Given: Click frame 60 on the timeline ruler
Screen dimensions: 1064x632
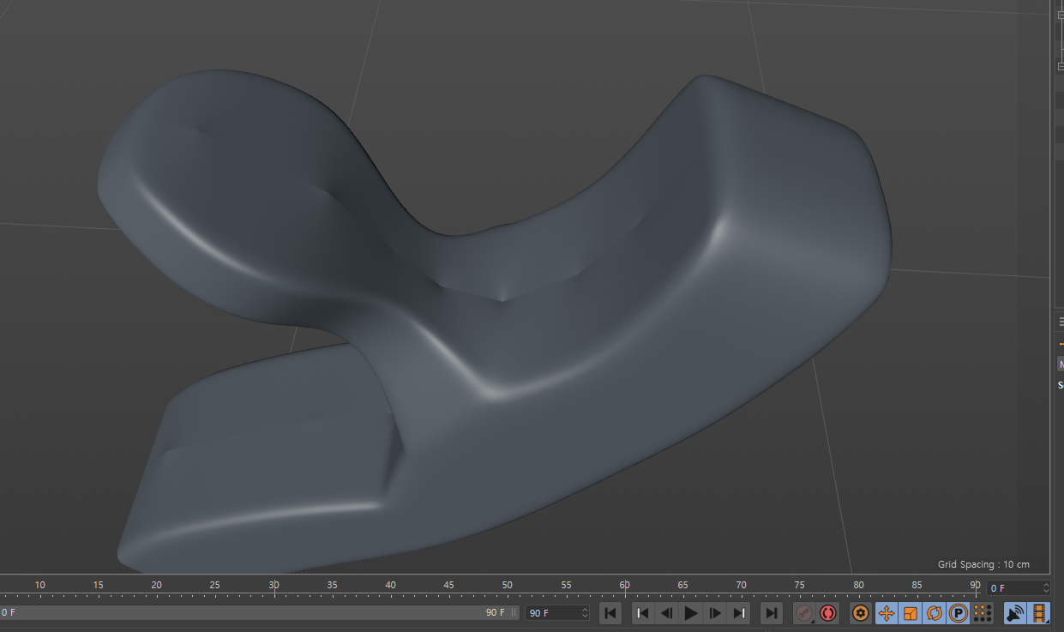Looking at the screenshot, I should pos(625,590).
